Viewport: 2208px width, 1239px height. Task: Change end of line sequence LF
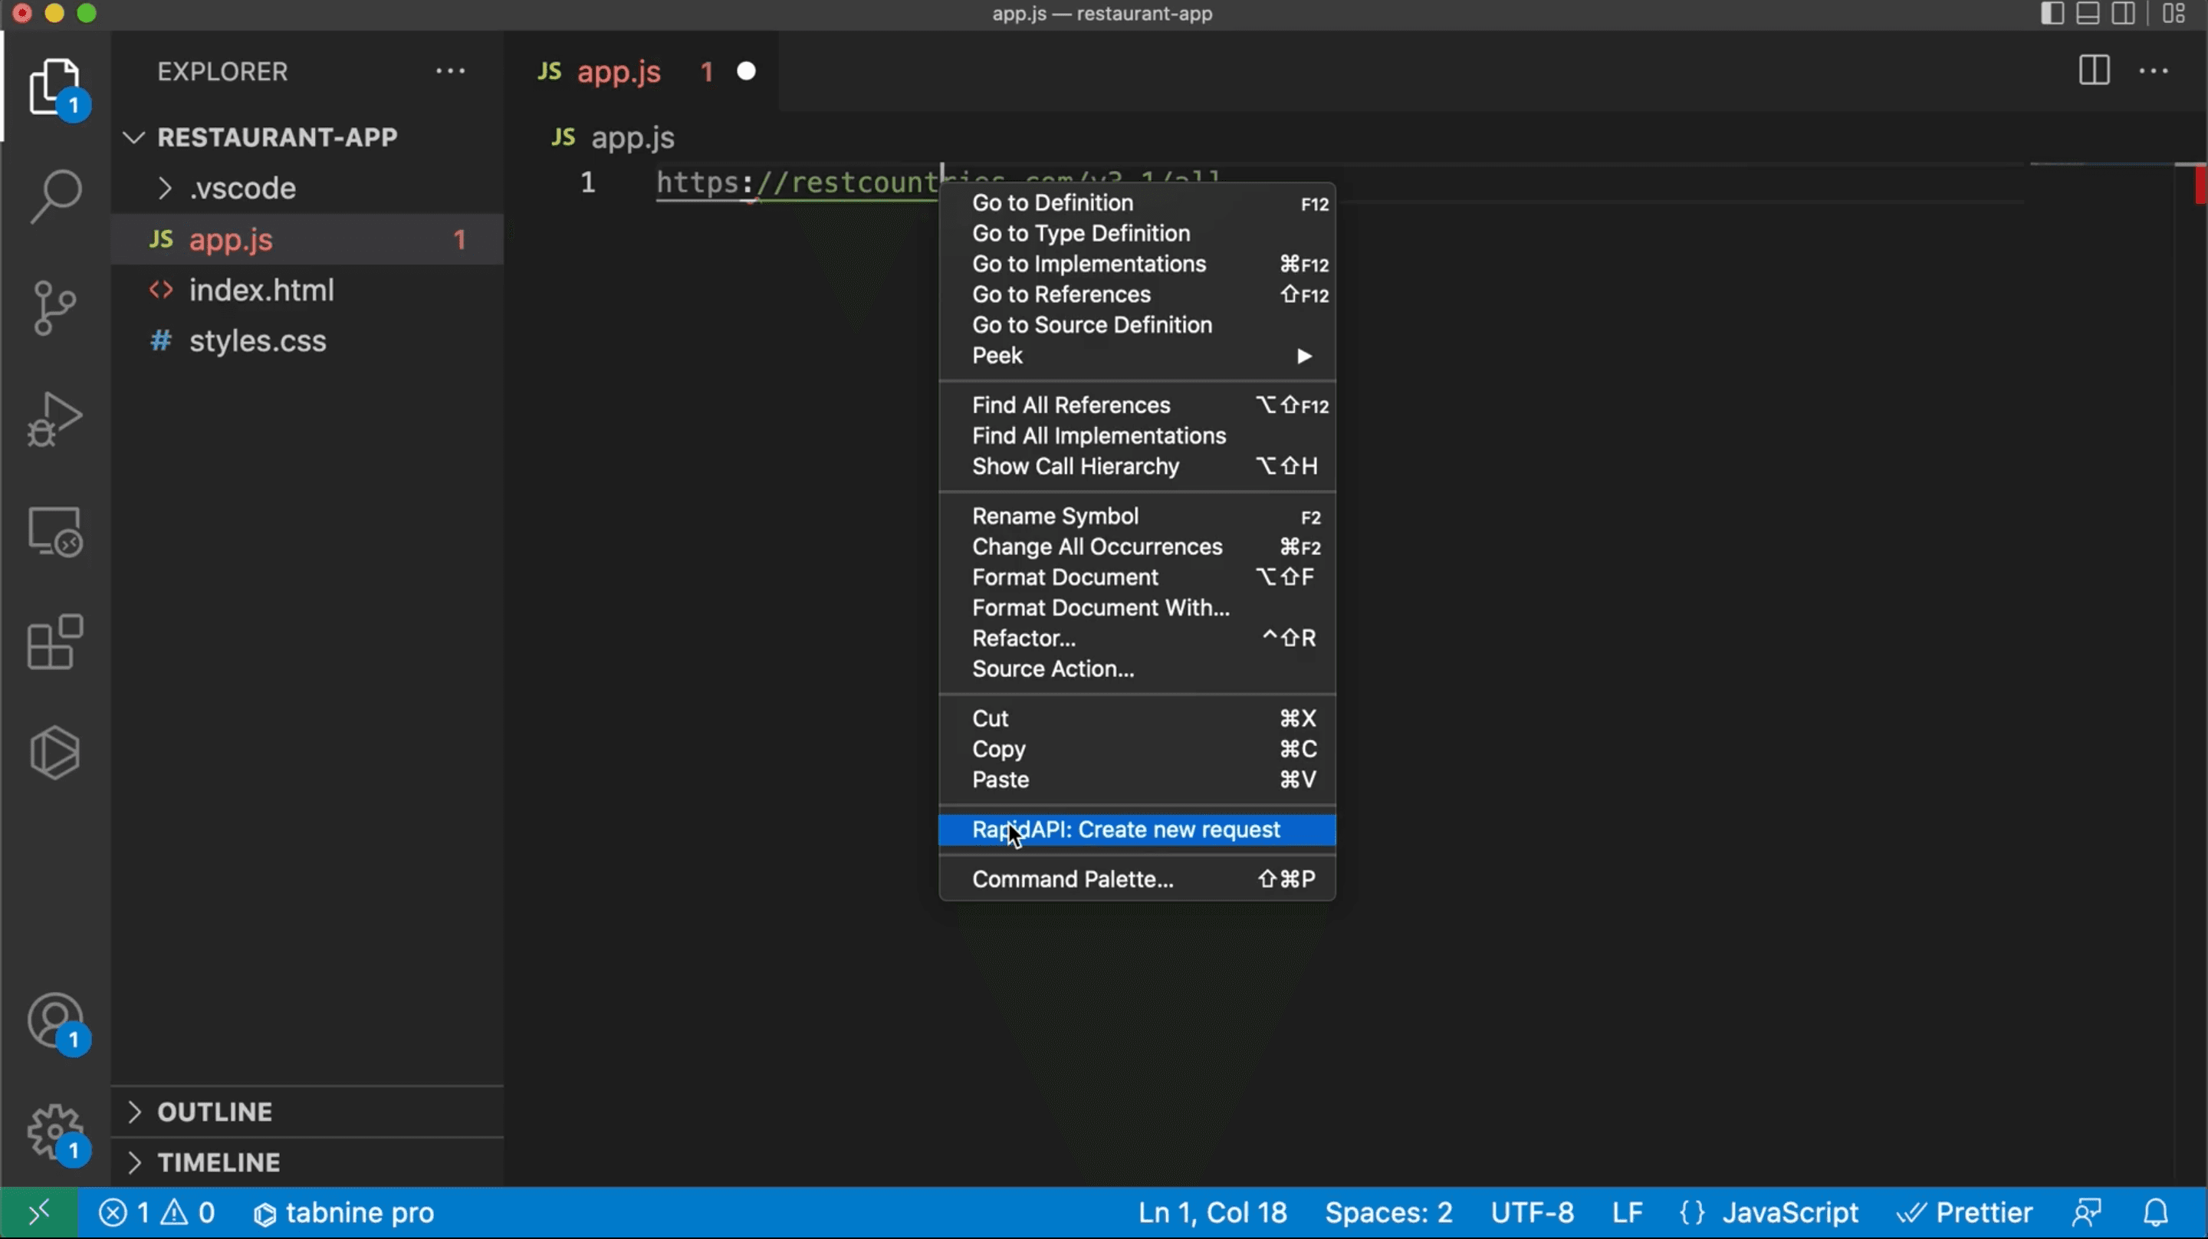point(1627,1212)
